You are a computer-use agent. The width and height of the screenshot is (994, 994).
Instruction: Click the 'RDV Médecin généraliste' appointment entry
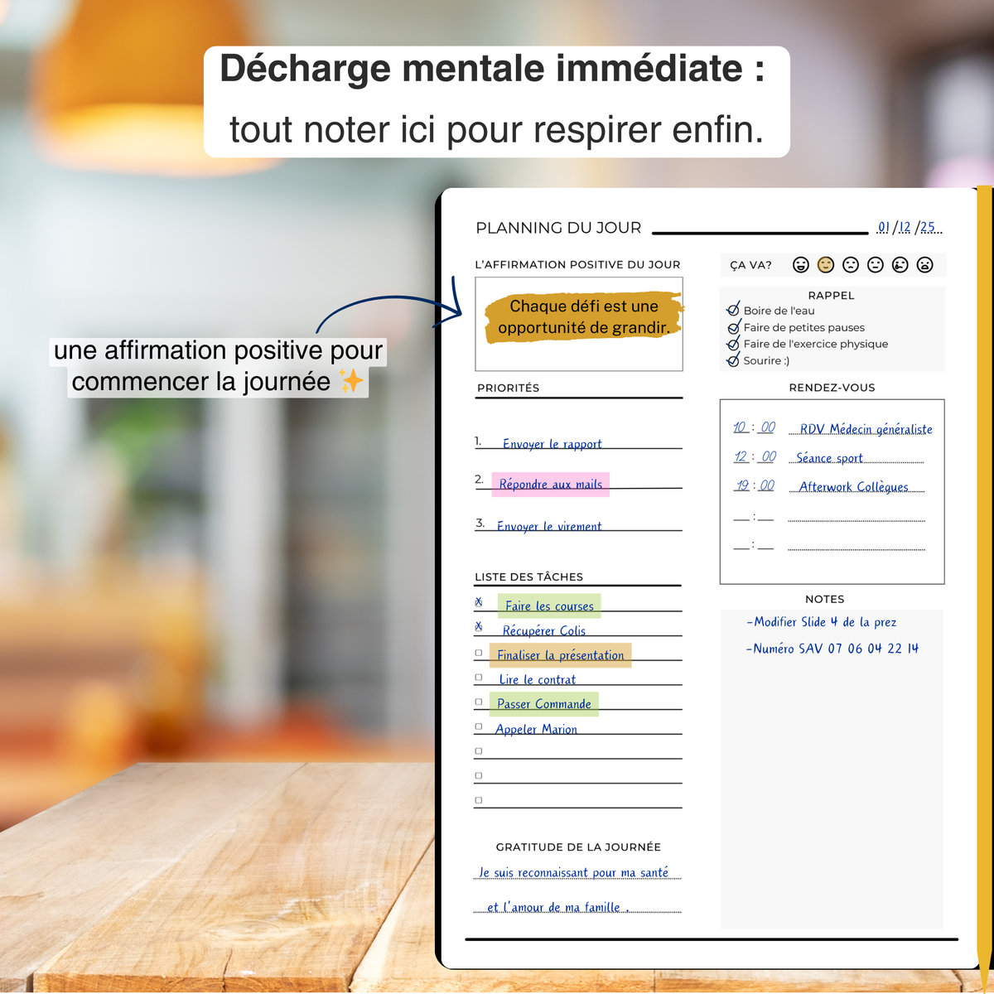point(866,429)
